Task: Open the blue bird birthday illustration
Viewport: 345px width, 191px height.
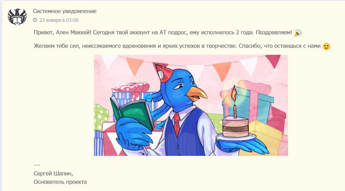Action: [191, 105]
